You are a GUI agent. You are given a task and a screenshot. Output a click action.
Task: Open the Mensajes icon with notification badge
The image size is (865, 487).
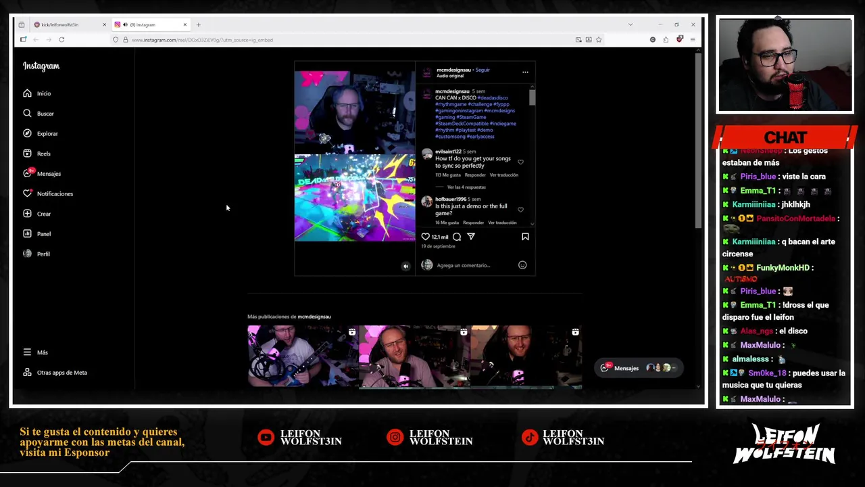click(x=28, y=173)
